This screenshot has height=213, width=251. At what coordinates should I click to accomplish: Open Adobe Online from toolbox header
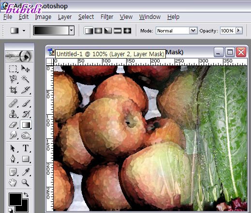click(19, 56)
